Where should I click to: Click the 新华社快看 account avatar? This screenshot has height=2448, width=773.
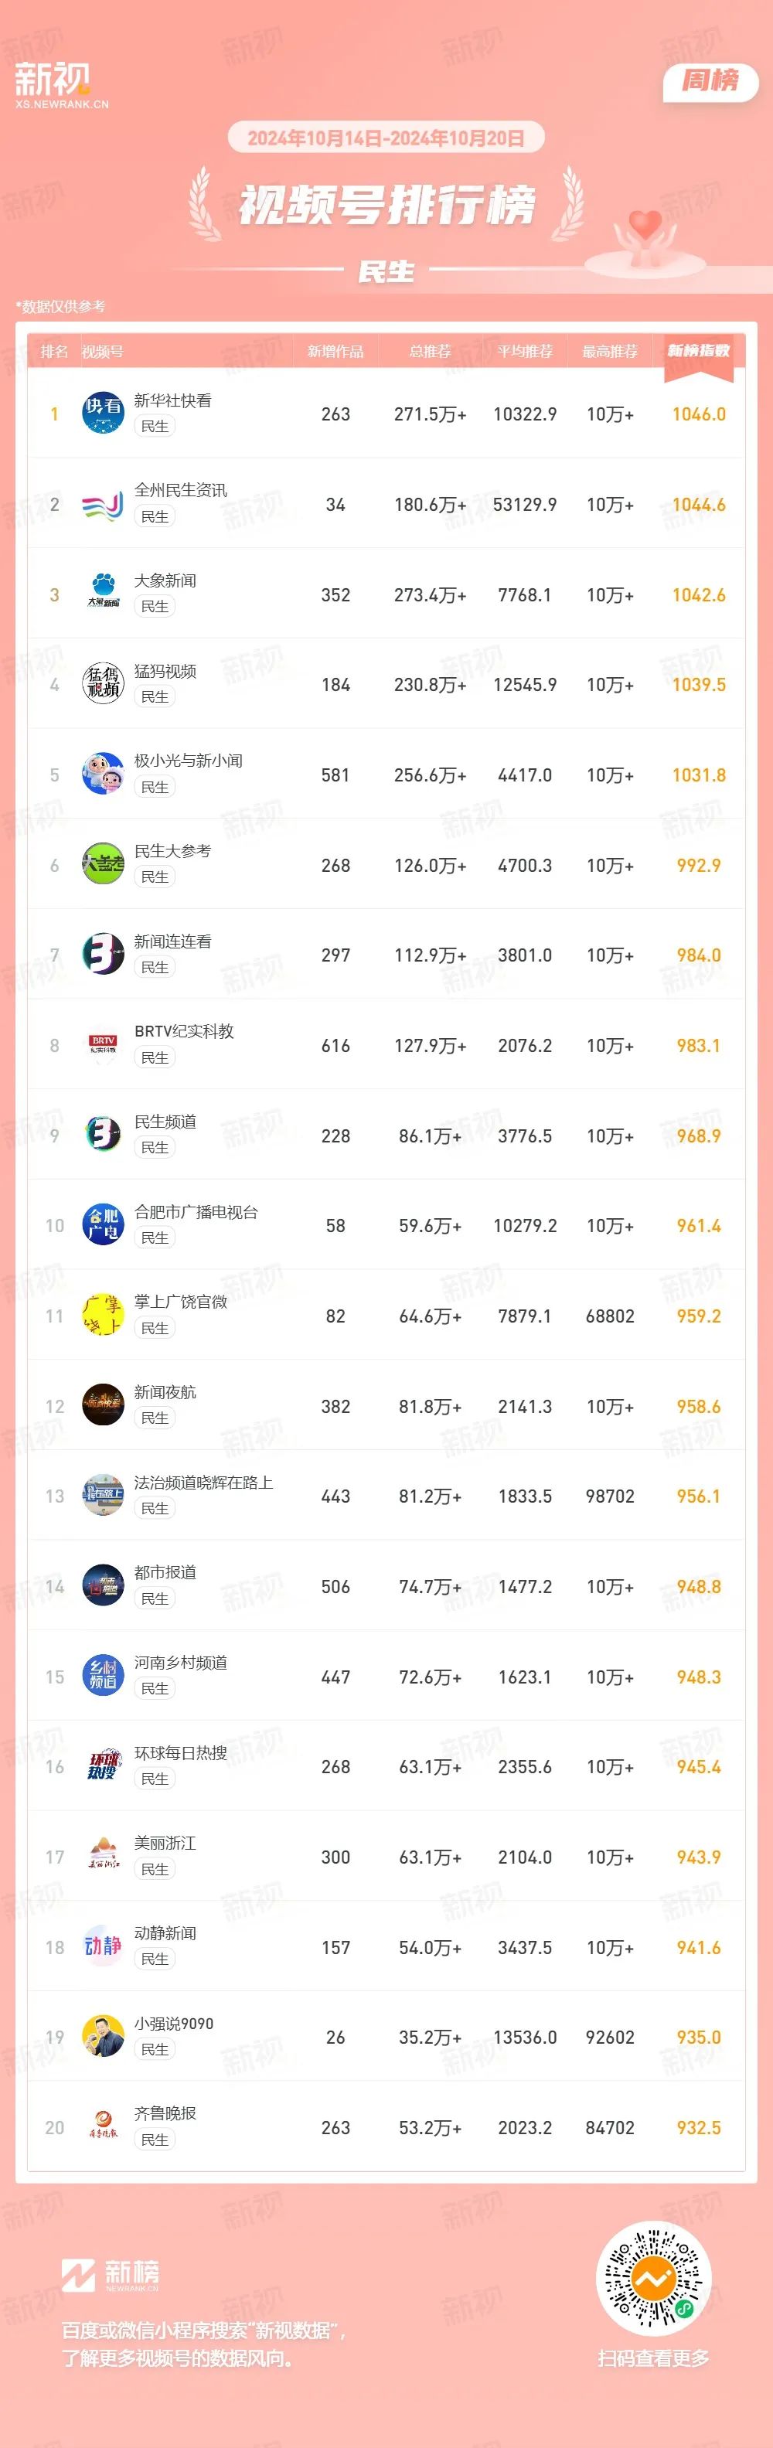pos(103,414)
